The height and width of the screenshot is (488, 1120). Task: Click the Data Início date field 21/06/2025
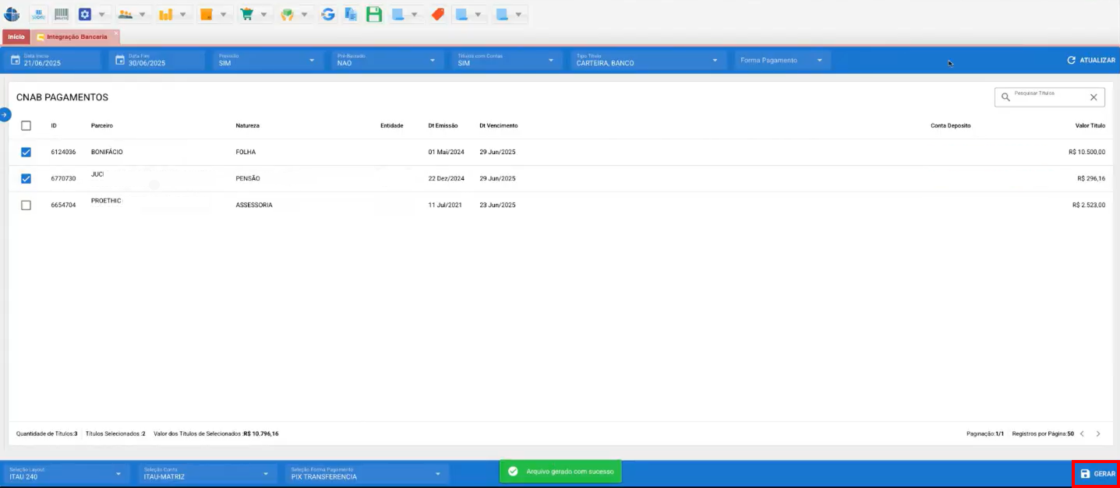[54, 60]
